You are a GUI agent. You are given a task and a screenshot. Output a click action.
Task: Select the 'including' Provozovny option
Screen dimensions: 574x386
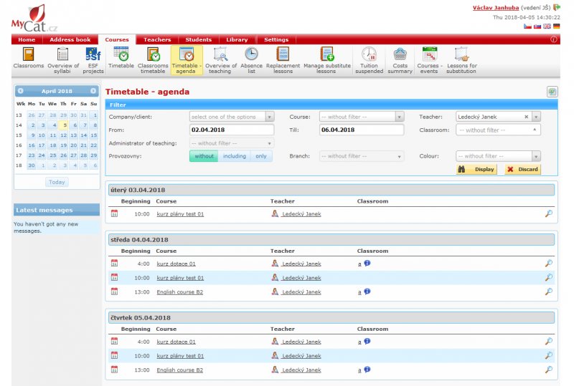tap(234, 156)
